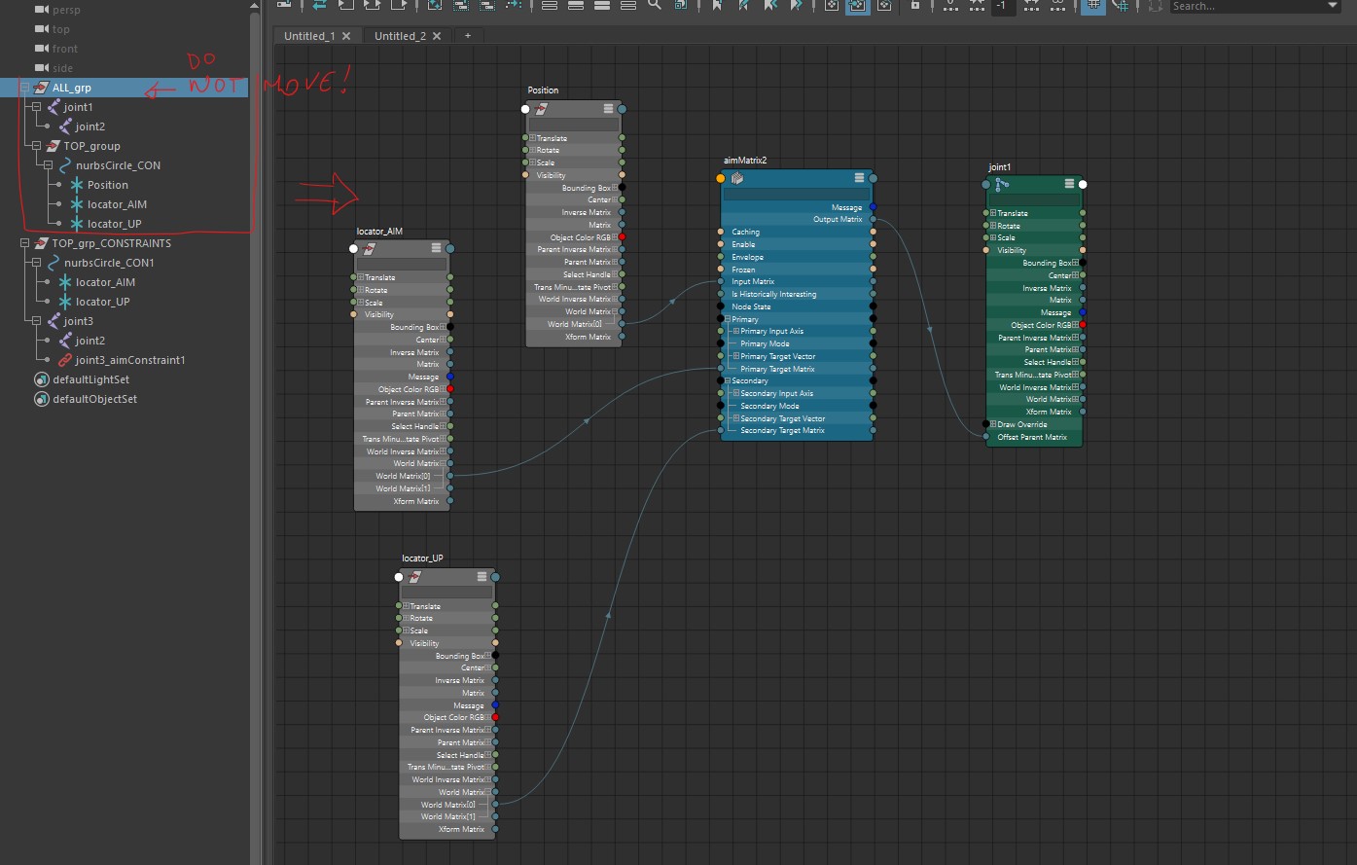Toggle the grid snapping button in toolbar

(x=1121, y=5)
